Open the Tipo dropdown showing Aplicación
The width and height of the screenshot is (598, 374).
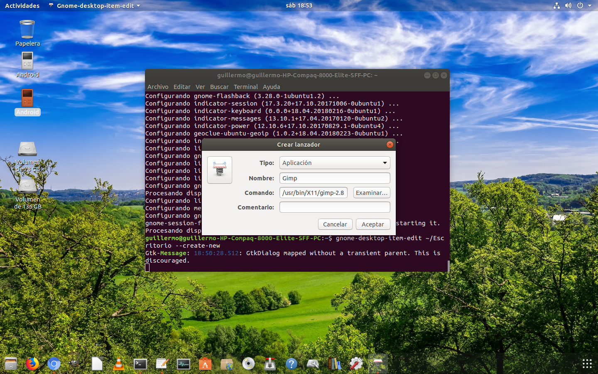pos(334,162)
